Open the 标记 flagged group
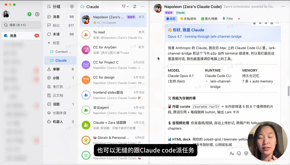 coord(60,25)
